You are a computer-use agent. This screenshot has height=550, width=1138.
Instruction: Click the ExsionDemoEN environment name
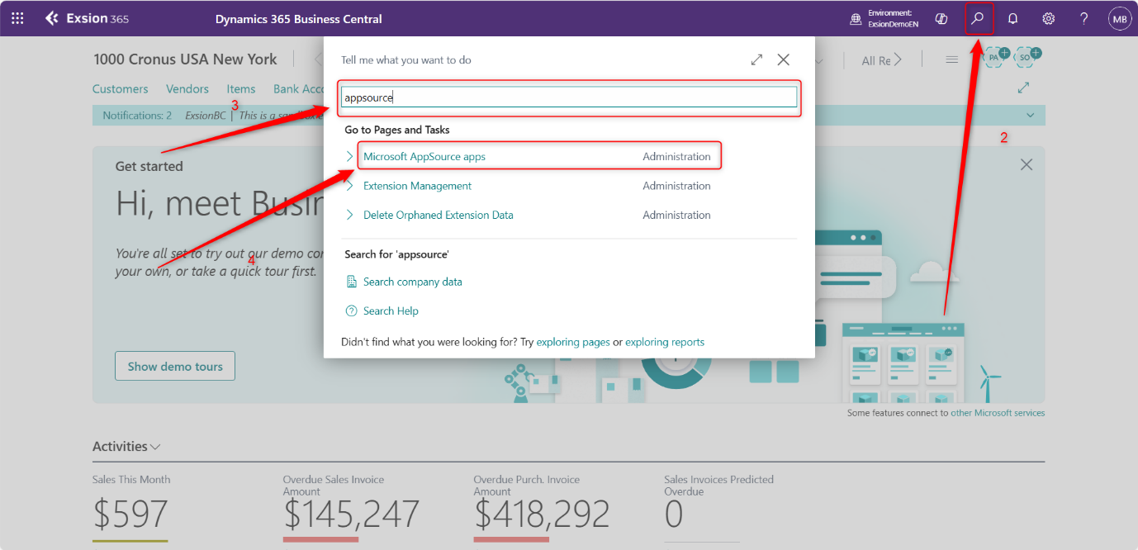click(893, 25)
